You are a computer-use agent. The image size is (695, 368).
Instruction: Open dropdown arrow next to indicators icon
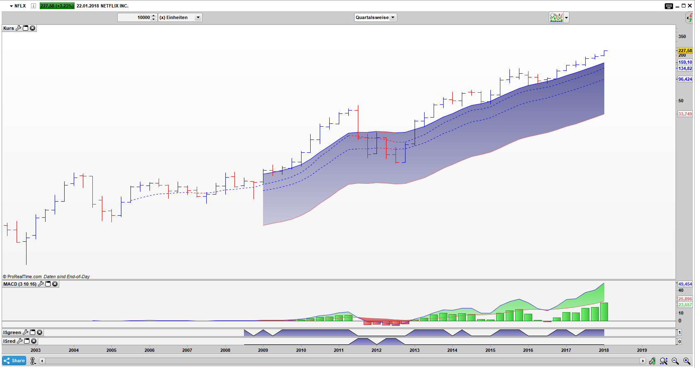[566, 17]
